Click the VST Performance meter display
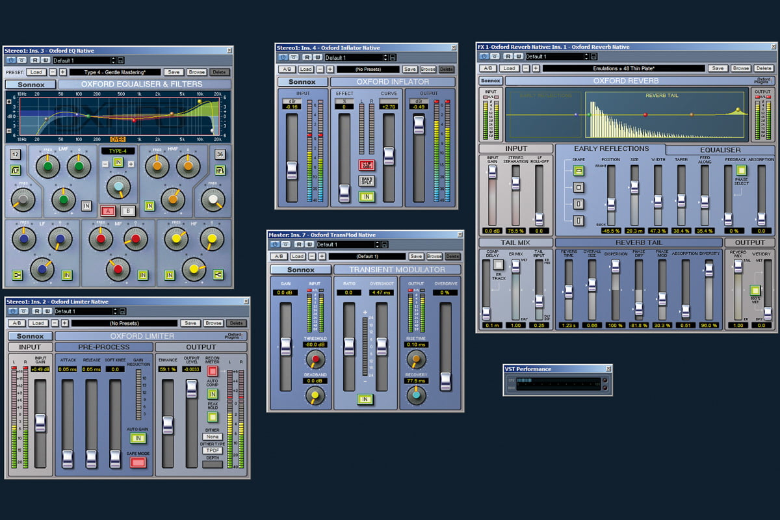The height and width of the screenshot is (520, 780). [558, 385]
